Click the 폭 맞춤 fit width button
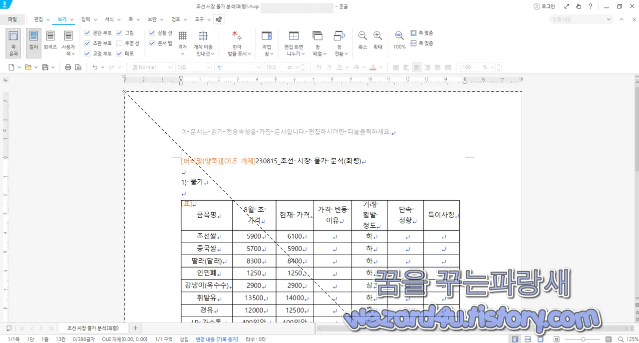Viewport: 639px width, 343px height. tap(422, 43)
